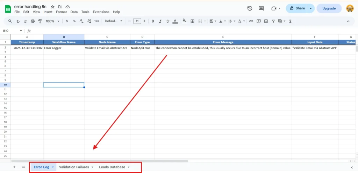Open the comments panel icon
The width and height of the screenshot is (358, 173).
click(x=261, y=8)
